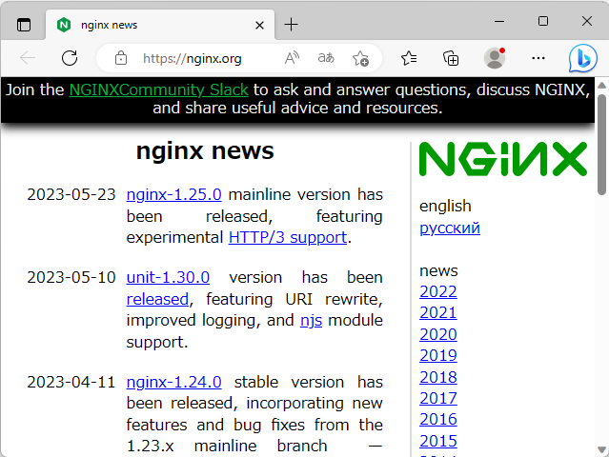Open the nginx-1.25.0 release link
Image resolution: width=609 pixels, height=457 pixels.
[174, 194]
